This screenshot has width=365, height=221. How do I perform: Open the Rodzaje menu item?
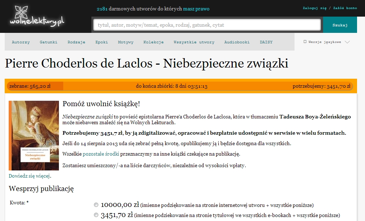click(76, 42)
